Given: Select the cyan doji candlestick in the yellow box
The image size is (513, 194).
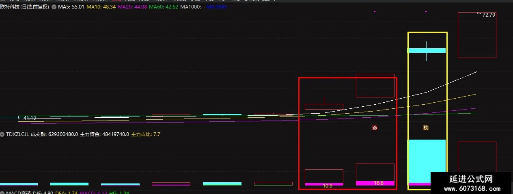Looking at the screenshot, I should [x=427, y=51].
